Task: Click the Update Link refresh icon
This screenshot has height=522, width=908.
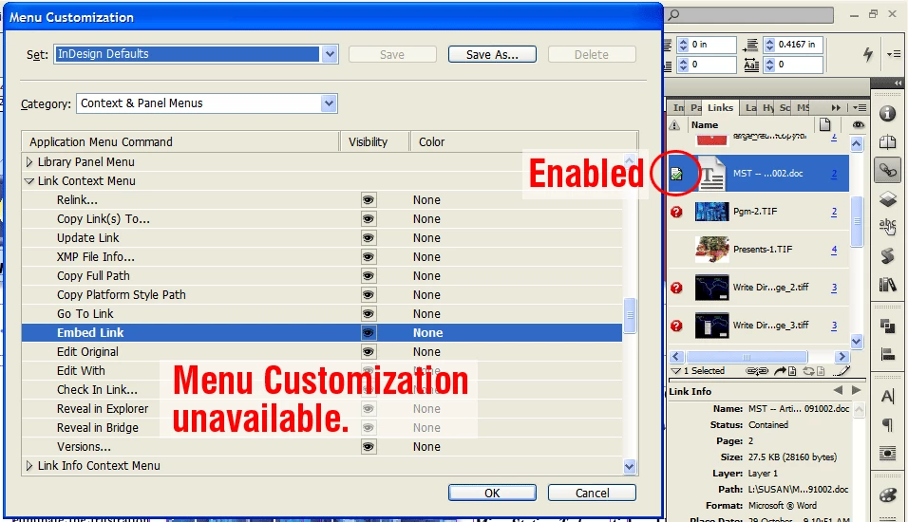Action: coord(813,371)
